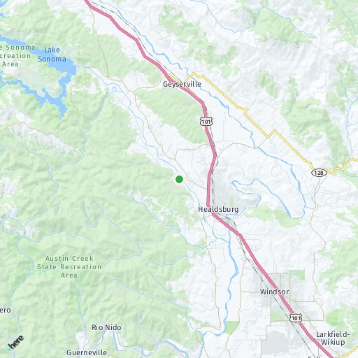Click the upper US 101 highway shield

point(206,122)
